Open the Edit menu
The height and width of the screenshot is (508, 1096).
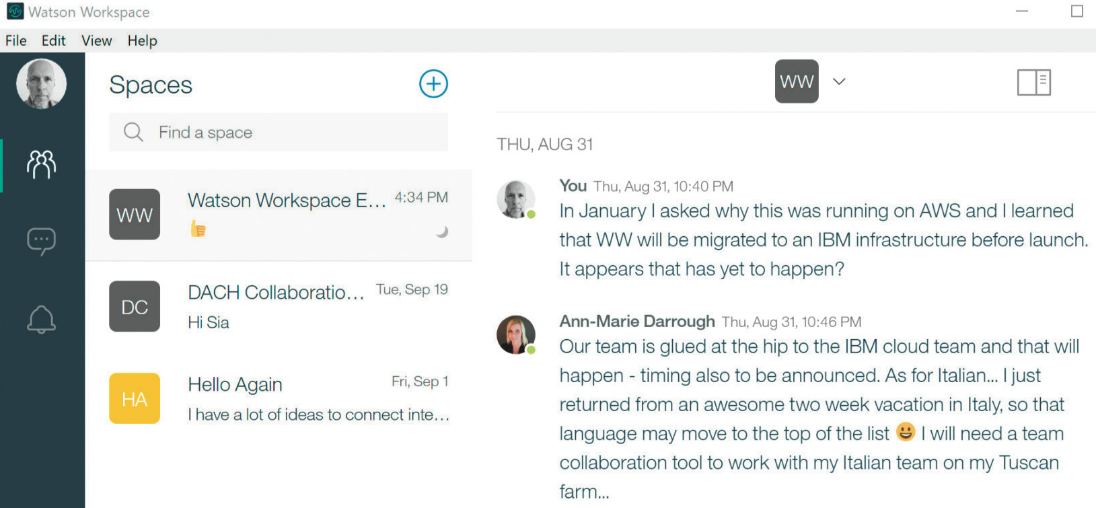click(53, 40)
